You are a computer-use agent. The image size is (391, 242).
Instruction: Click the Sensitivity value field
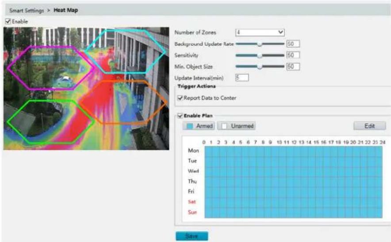[293, 55]
